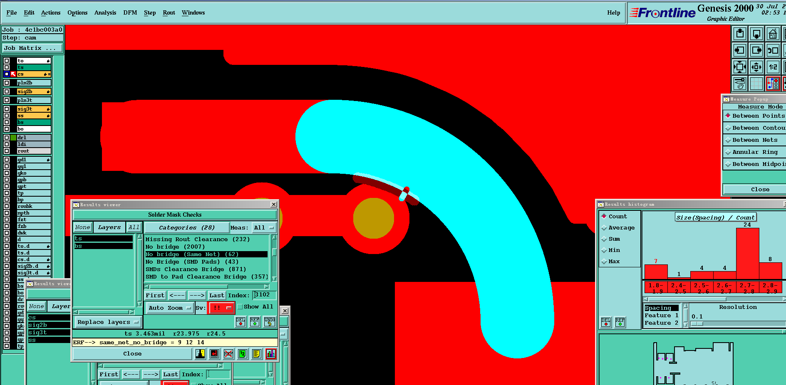786x385 pixels.
Task: Click Close in Solder Mask Checks viewer
Action: tap(132, 354)
